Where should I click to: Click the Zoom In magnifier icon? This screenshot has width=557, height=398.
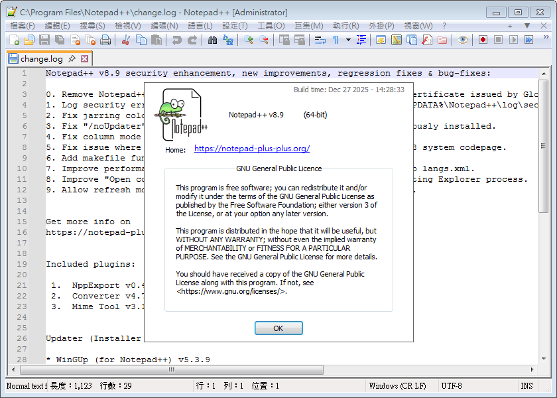point(248,40)
